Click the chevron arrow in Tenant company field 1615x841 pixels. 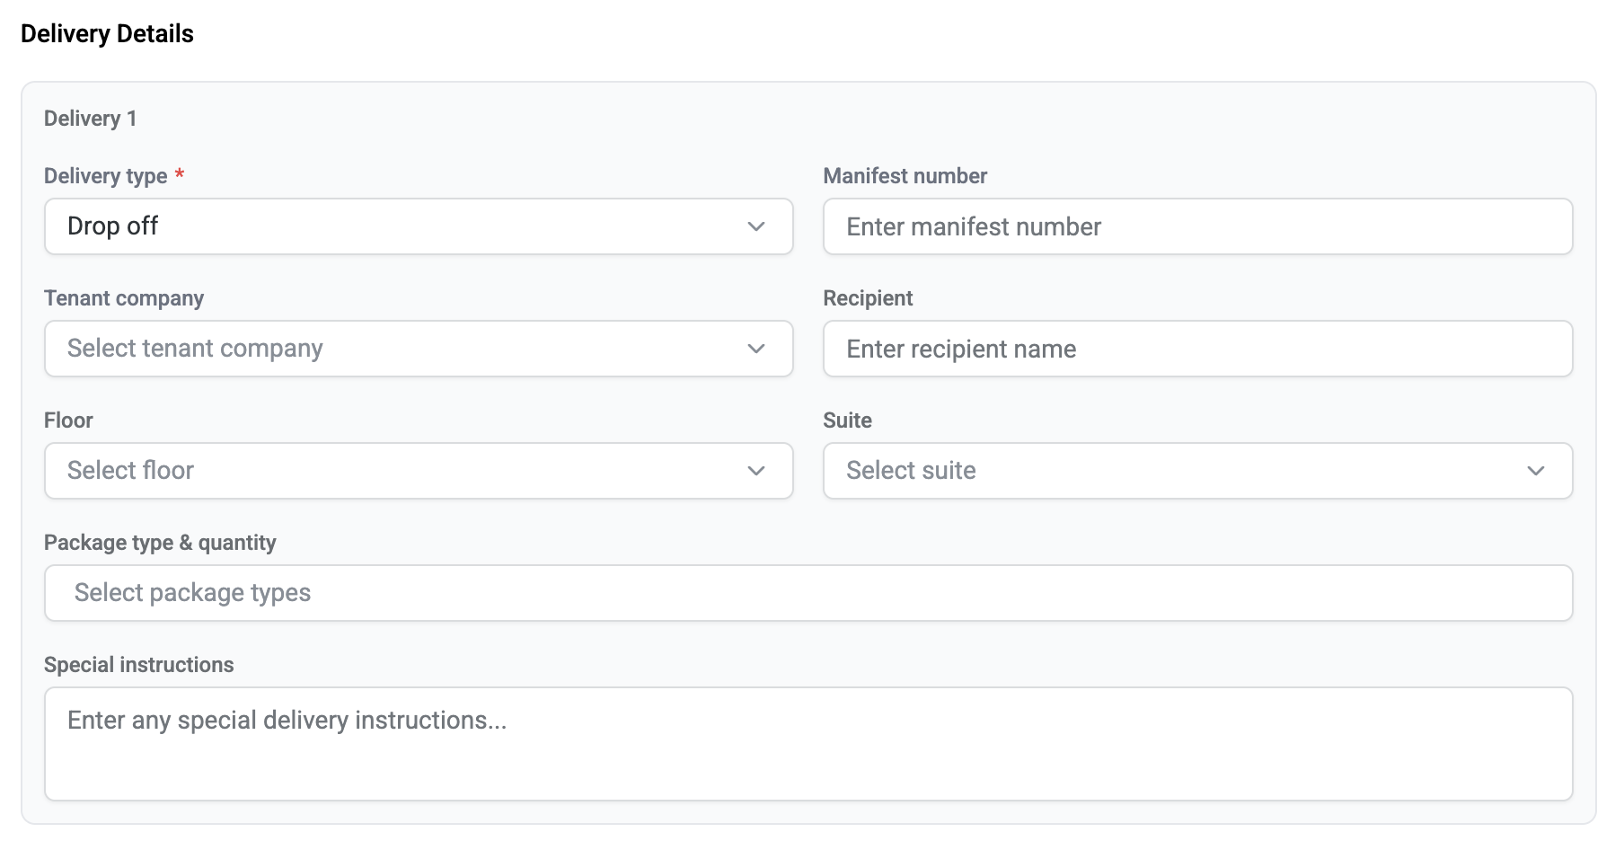click(755, 349)
